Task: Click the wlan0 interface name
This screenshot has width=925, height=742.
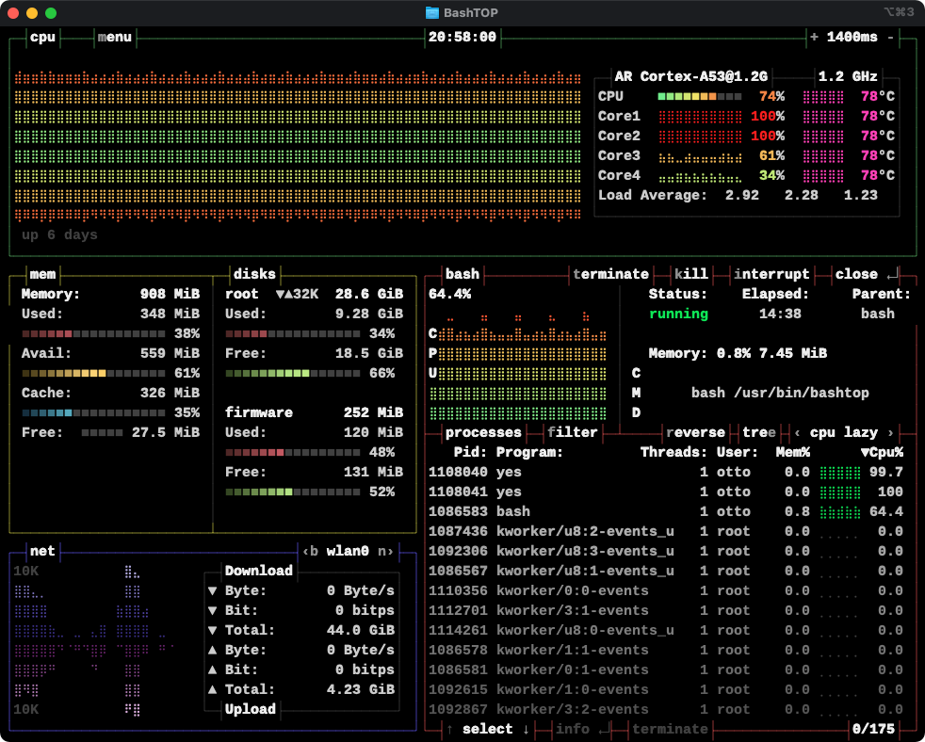Action: point(348,552)
